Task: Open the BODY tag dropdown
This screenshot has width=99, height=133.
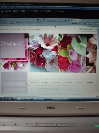Action: pyautogui.click(x=95, y=24)
